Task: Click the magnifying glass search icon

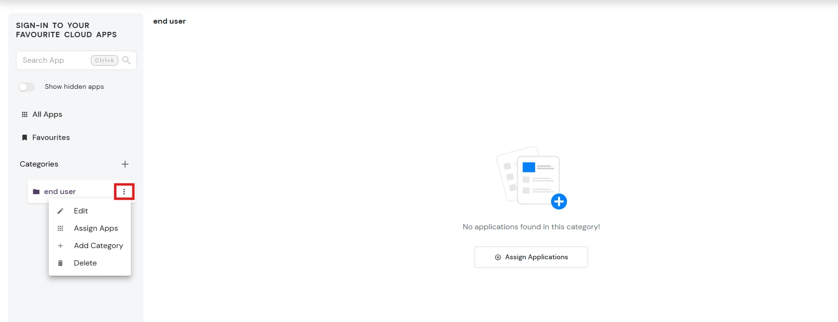Action: click(127, 60)
